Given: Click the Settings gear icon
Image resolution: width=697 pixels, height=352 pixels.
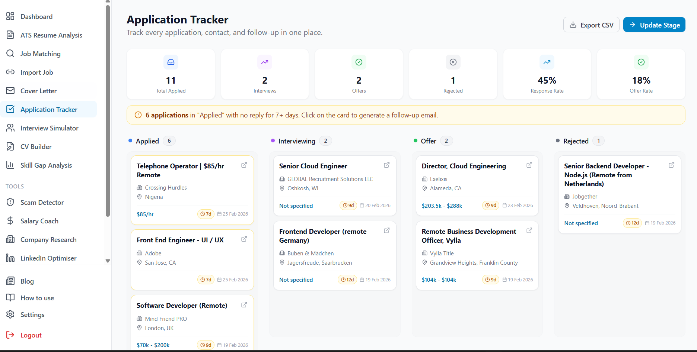Looking at the screenshot, I should click(10, 314).
